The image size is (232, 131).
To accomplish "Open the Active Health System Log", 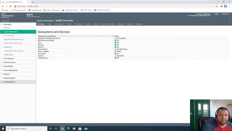I will 13,43.
